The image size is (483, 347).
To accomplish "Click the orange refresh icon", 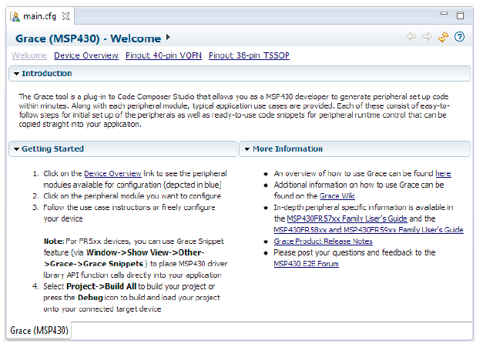I will pyautogui.click(x=443, y=37).
